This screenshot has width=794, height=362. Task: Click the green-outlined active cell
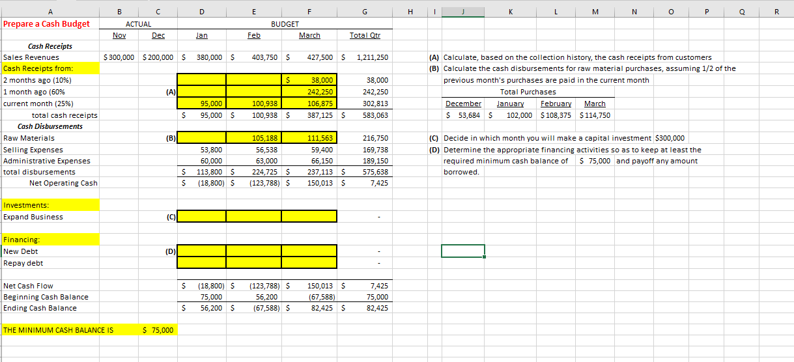(463, 251)
